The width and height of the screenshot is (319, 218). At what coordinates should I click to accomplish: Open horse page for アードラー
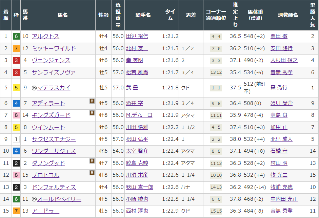[45, 211]
